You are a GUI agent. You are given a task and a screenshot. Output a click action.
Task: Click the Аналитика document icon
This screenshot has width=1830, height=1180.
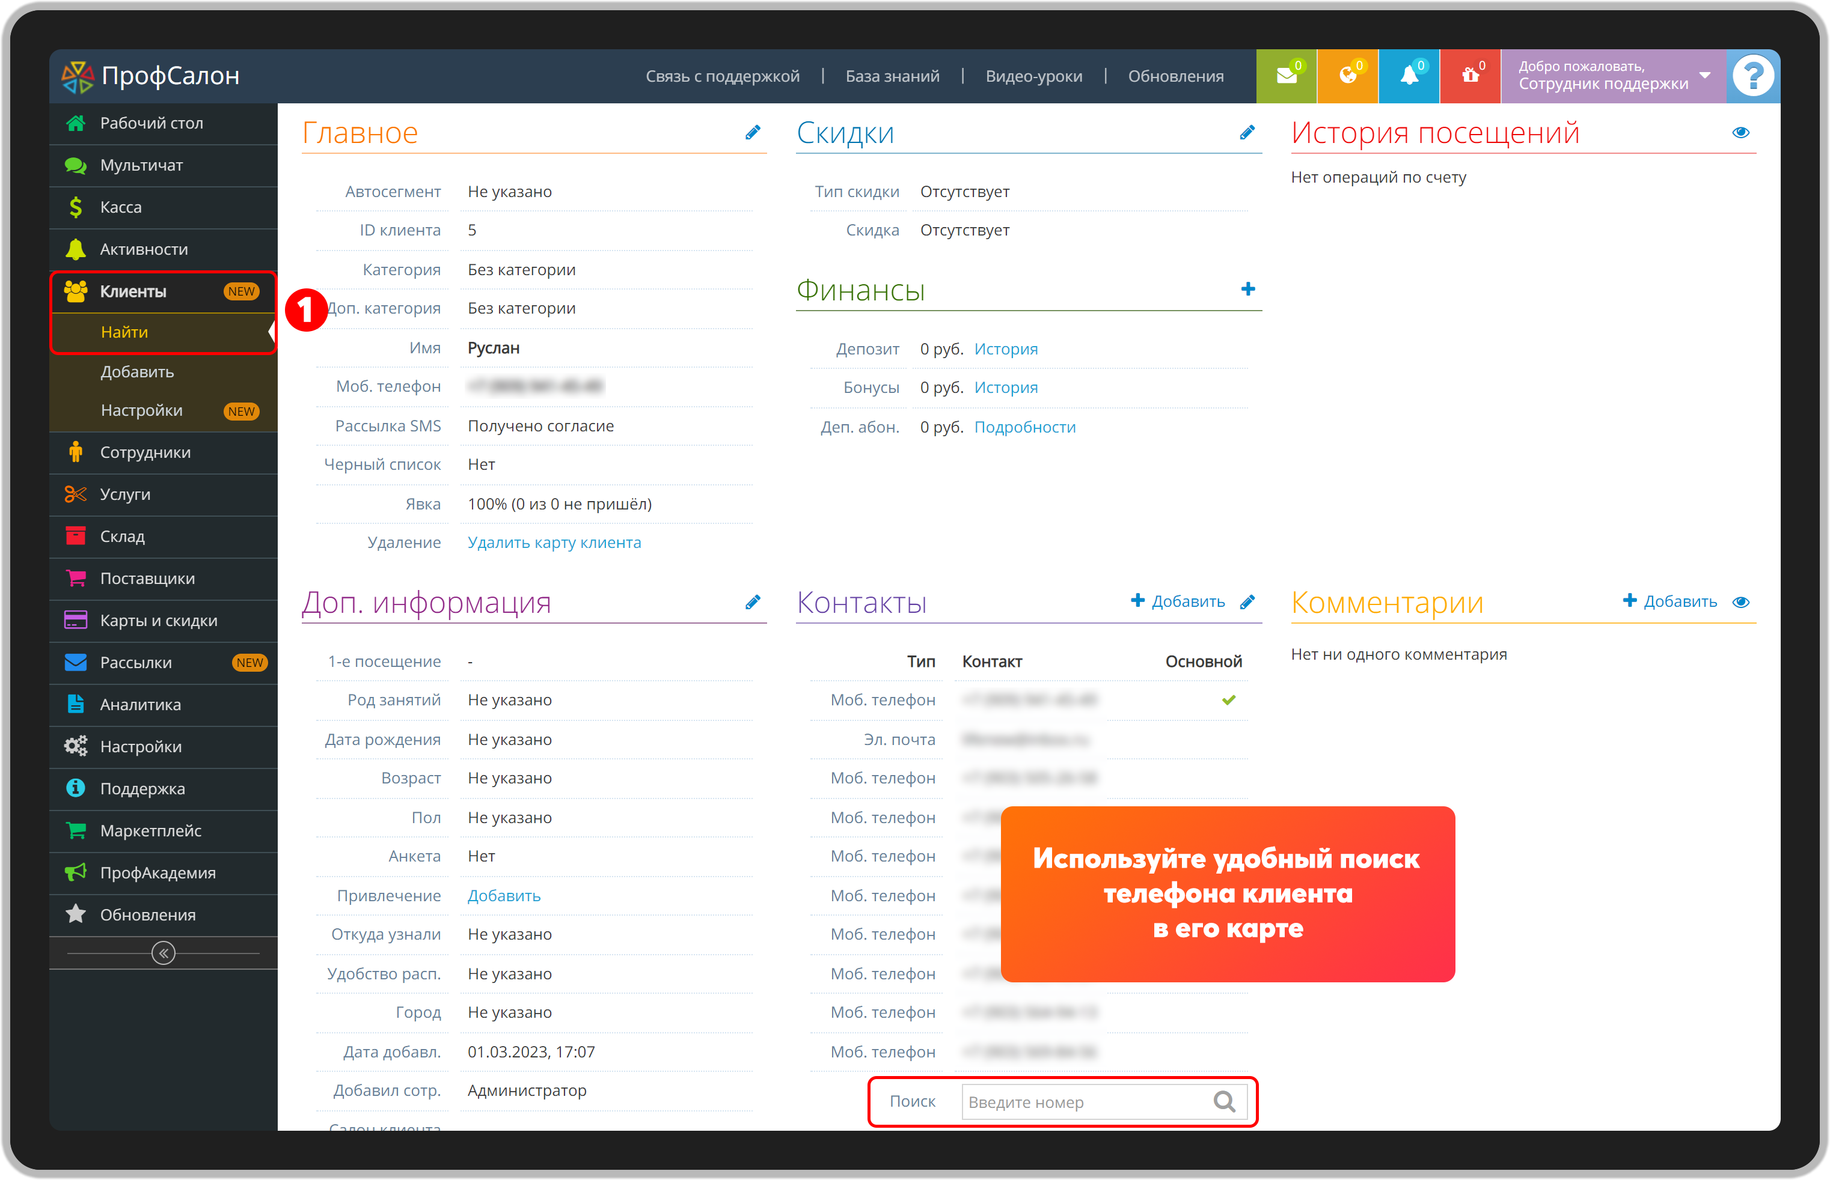click(75, 704)
